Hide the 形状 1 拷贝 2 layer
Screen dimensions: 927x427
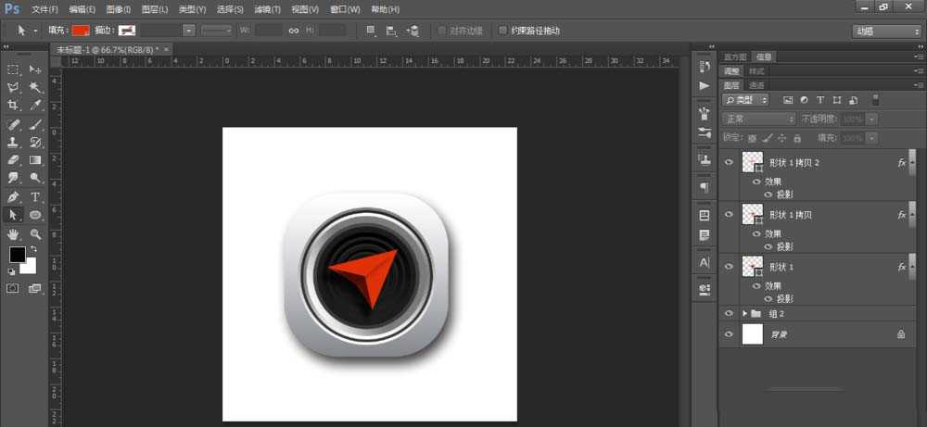tap(729, 163)
